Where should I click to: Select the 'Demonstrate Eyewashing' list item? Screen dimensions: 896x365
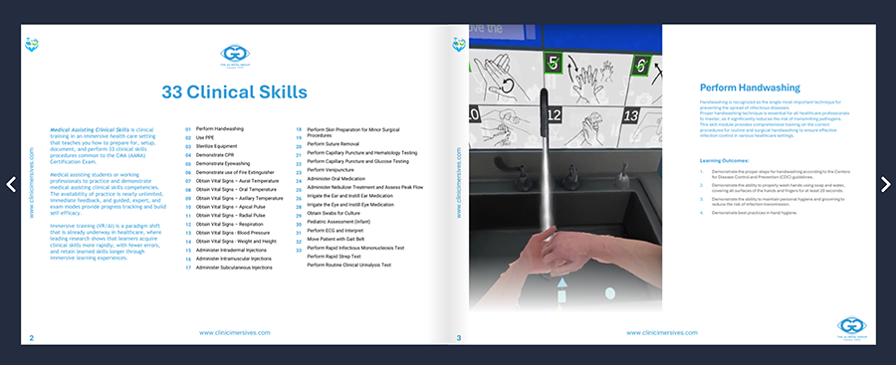click(x=223, y=163)
